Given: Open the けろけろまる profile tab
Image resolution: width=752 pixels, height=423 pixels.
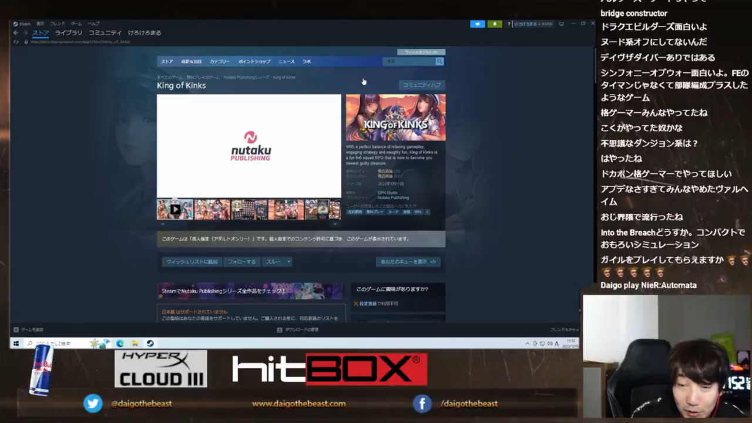Looking at the screenshot, I should coord(145,33).
